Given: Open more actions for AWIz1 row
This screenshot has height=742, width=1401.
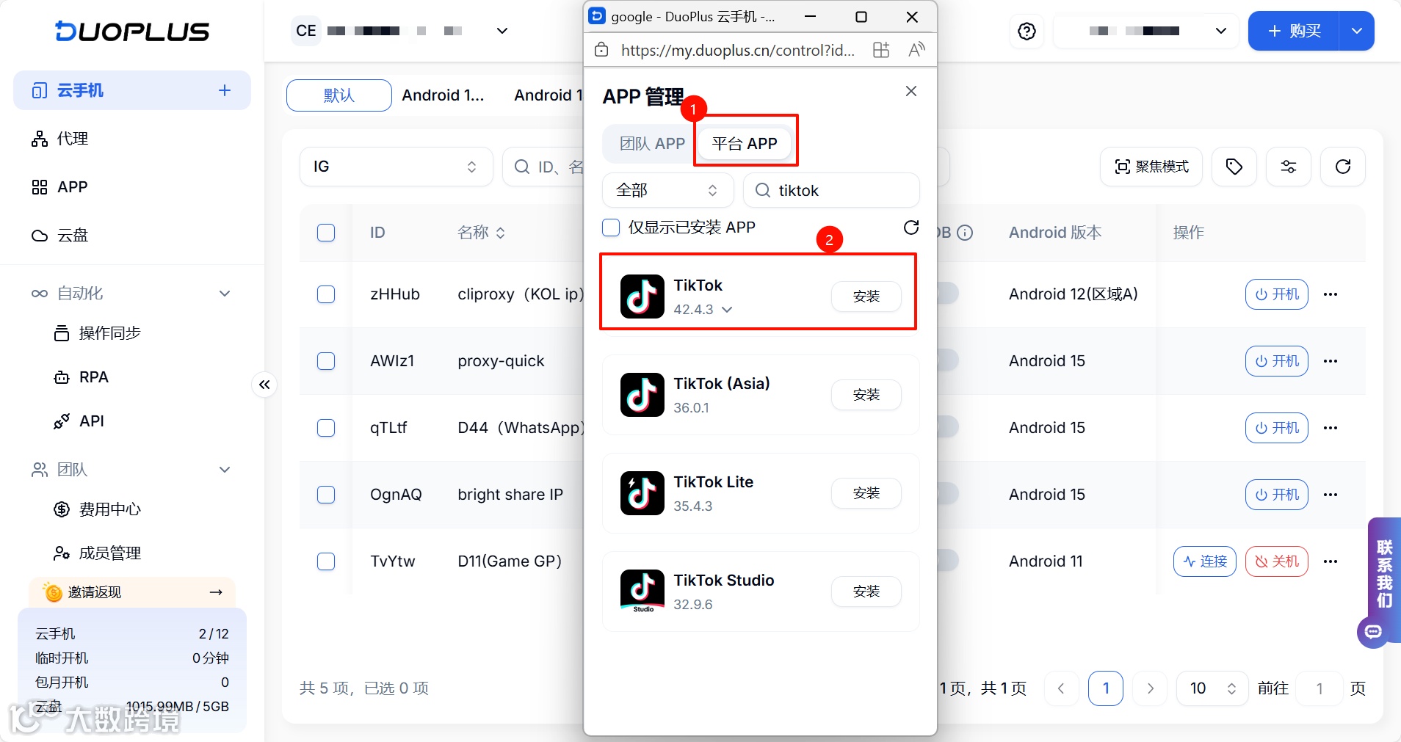Looking at the screenshot, I should tap(1331, 361).
